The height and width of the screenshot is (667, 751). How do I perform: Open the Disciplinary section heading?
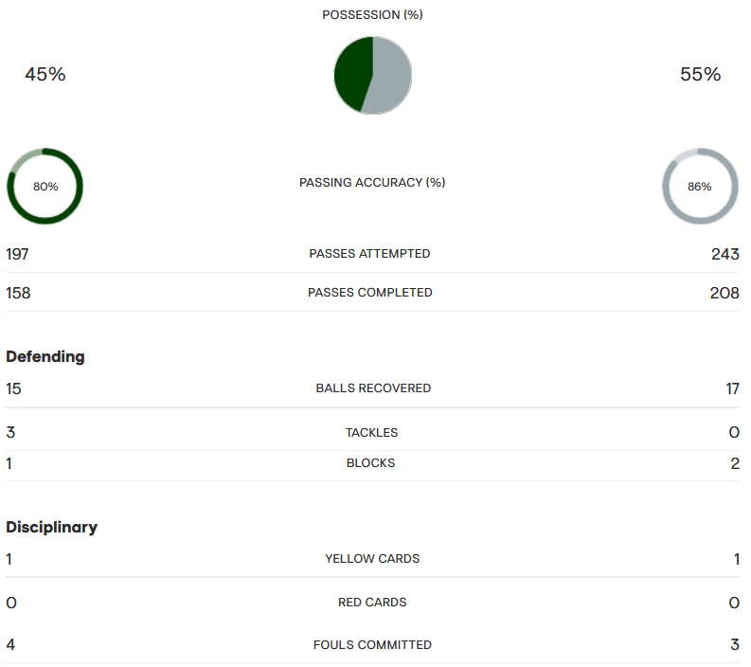[52, 527]
